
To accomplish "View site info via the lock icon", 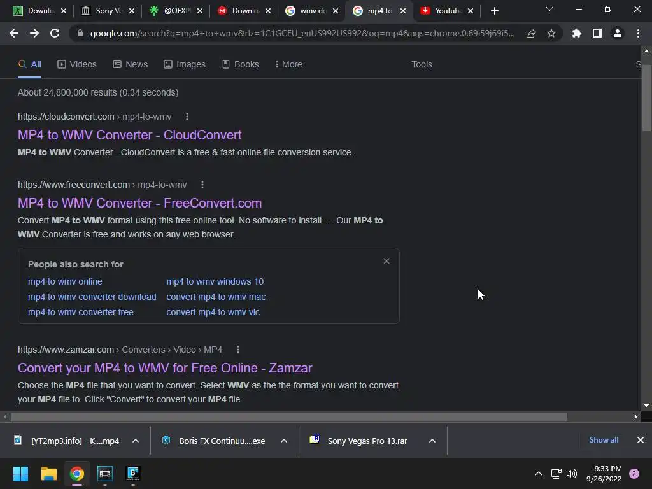I will (x=80, y=33).
